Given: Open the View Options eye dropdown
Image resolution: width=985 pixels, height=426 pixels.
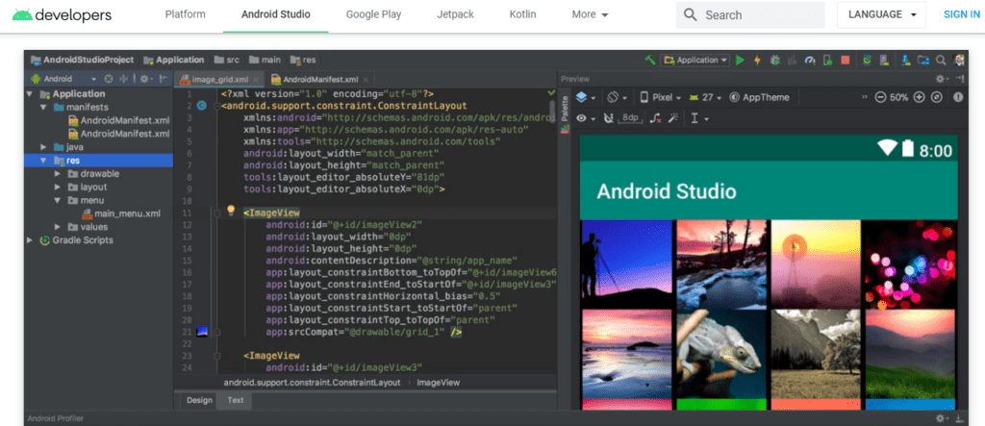Looking at the screenshot, I should pos(586,118).
